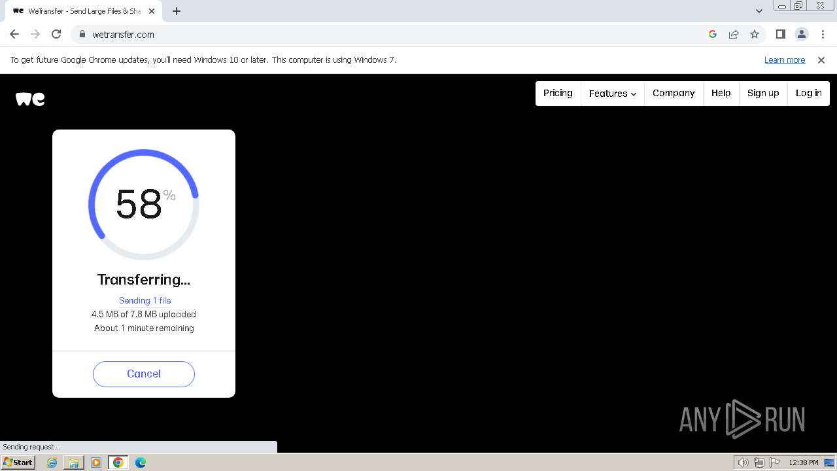Open Google icon in address bar
837x471 pixels.
click(713, 34)
